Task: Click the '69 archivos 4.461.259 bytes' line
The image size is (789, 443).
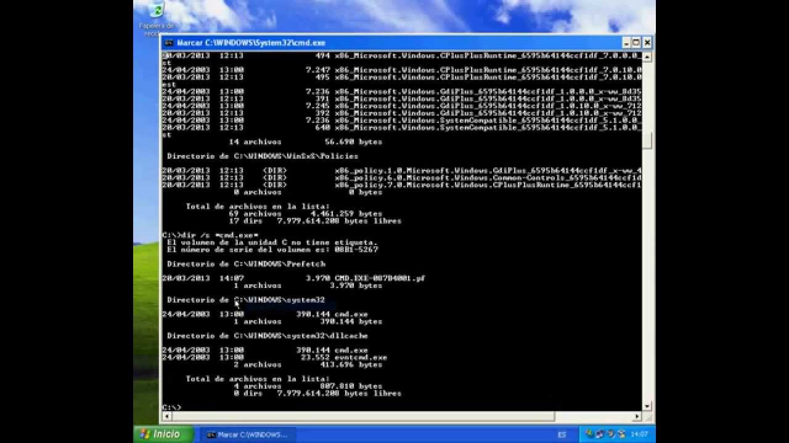Action: [x=306, y=214]
